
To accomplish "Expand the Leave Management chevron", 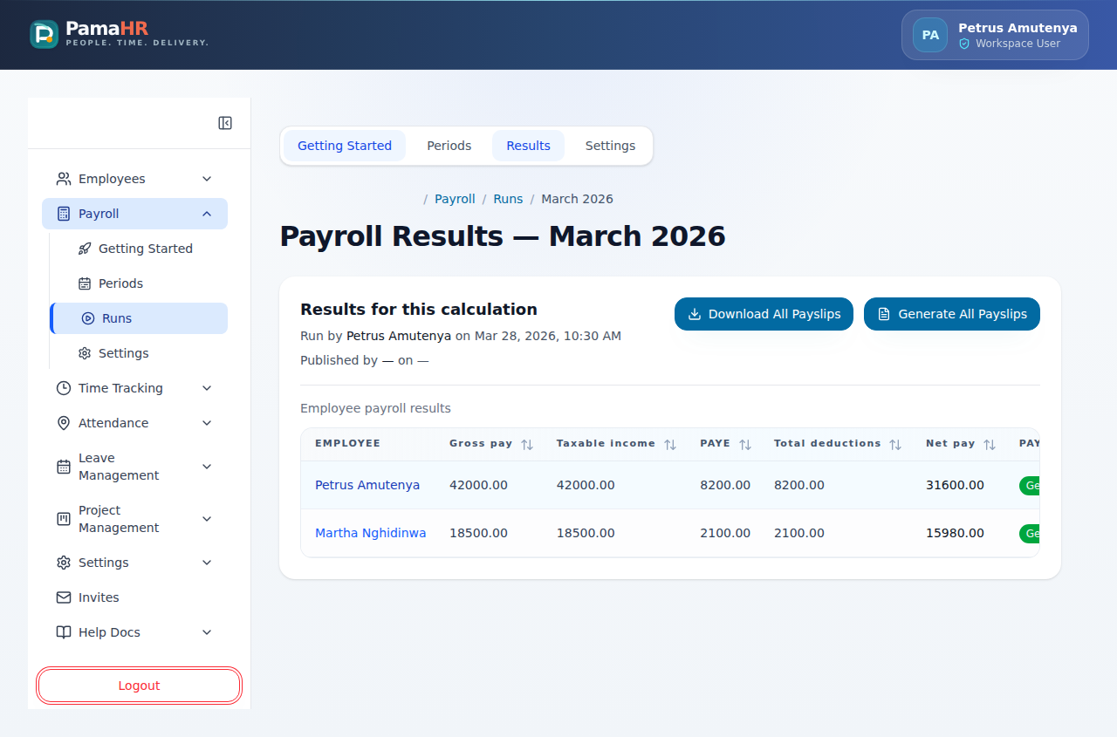I will coord(207,467).
